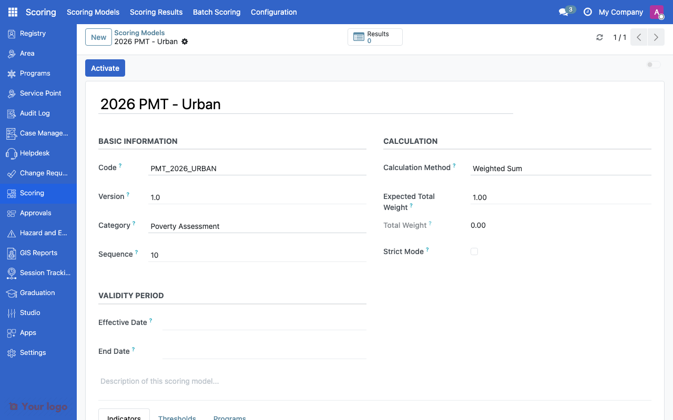Screen dimensions: 673x420
Task: Open the Graduation module
Action: coord(38,293)
